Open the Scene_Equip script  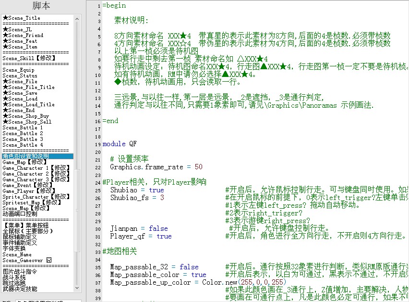(x=18, y=70)
